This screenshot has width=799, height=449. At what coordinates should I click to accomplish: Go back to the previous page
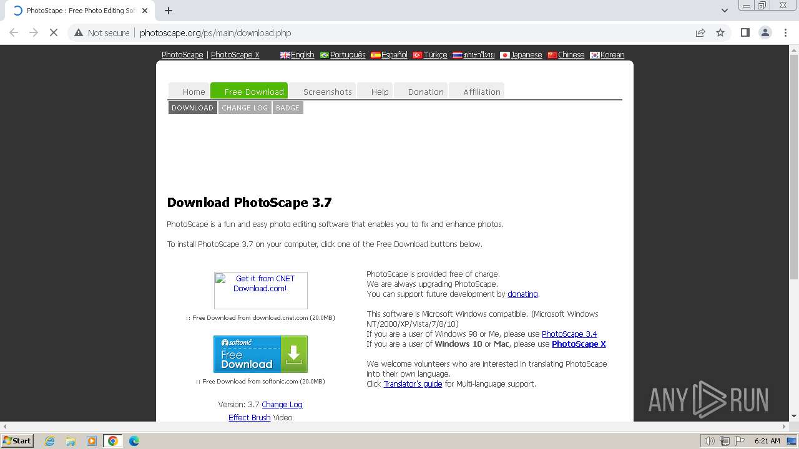[x=14, y=32]
